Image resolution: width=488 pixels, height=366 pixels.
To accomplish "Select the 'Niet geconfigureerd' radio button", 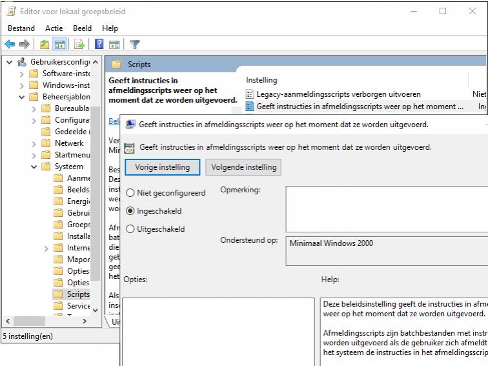I will pos(130,193).
